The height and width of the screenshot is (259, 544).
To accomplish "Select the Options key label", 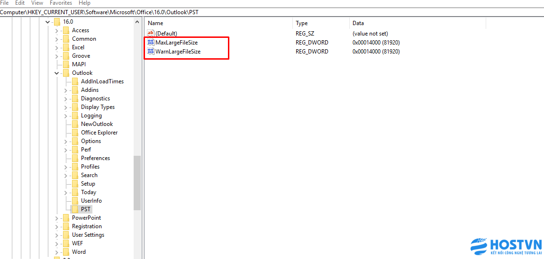I will (x=91, y=141).
